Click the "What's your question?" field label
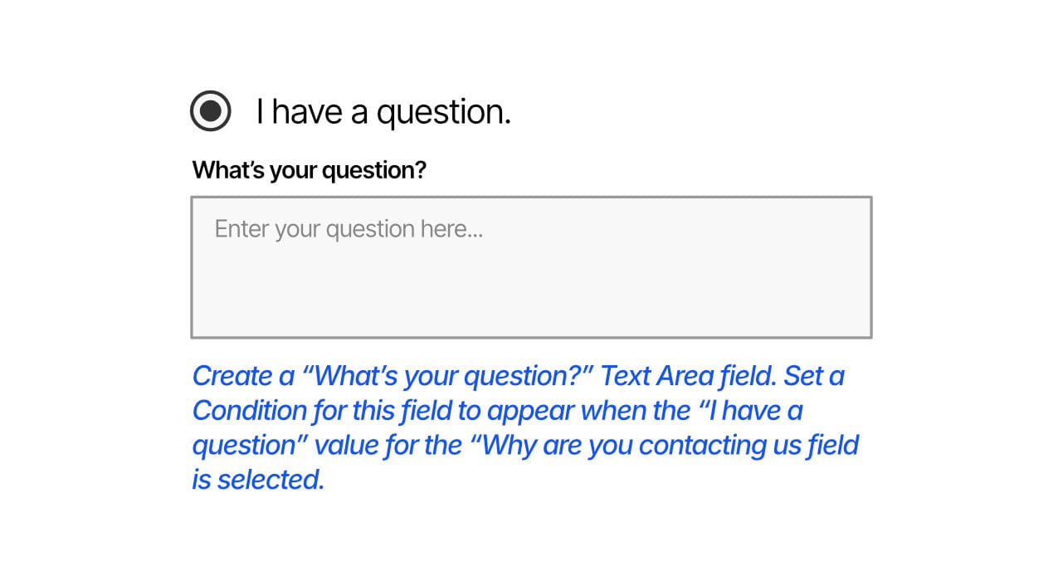The image size is (1063, 581). click(310, 169)
